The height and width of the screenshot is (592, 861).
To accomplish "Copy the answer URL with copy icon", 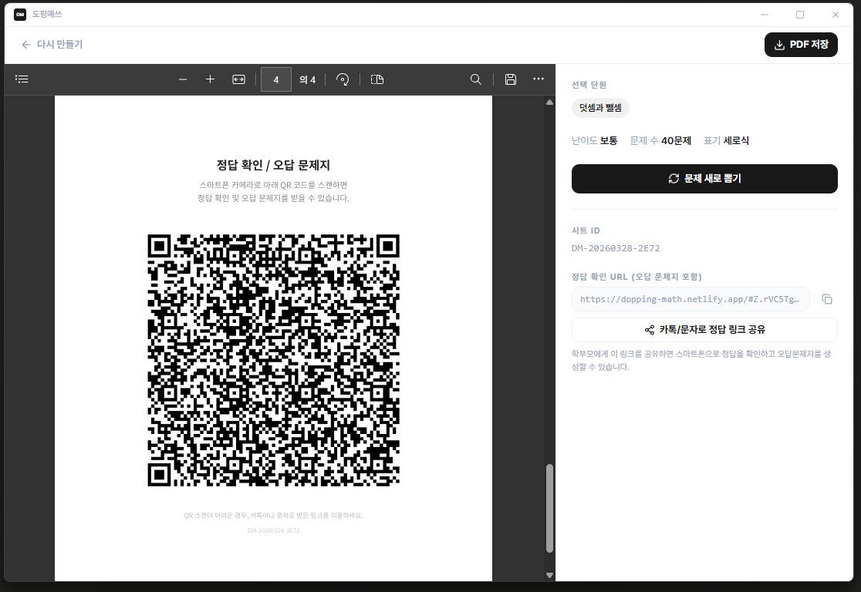I will coord(827,299).
